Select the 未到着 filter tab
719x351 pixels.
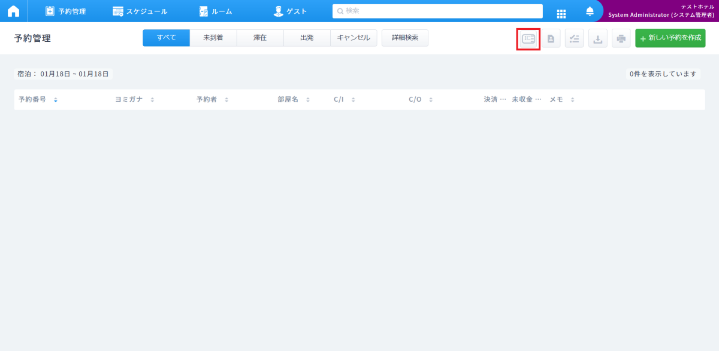point(213,38)
